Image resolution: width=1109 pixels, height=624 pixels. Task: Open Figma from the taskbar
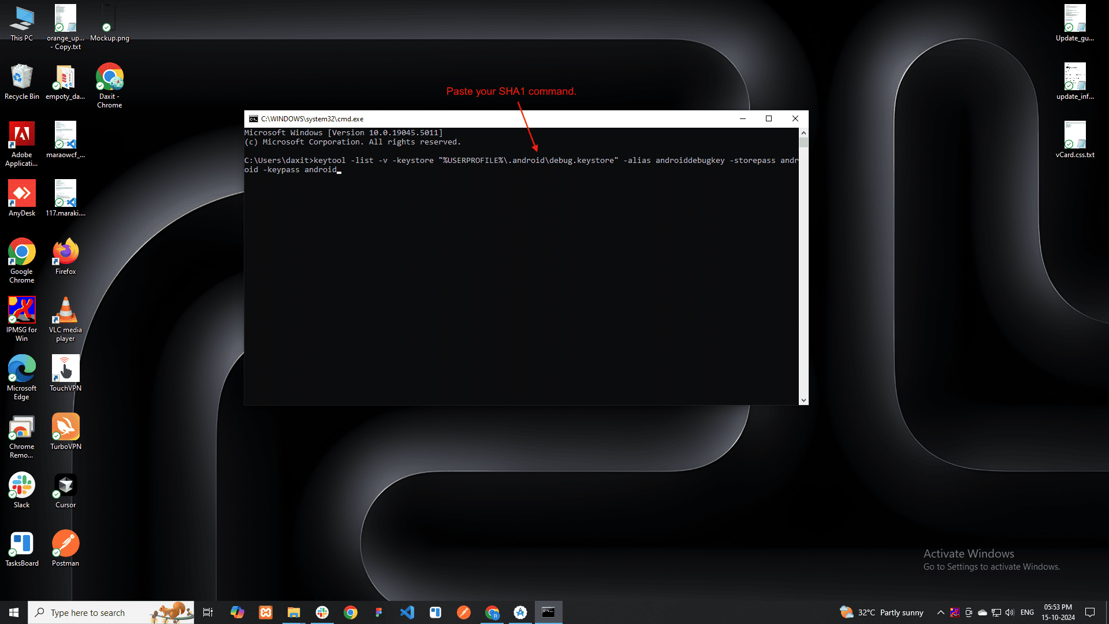(x=379, y=612)
